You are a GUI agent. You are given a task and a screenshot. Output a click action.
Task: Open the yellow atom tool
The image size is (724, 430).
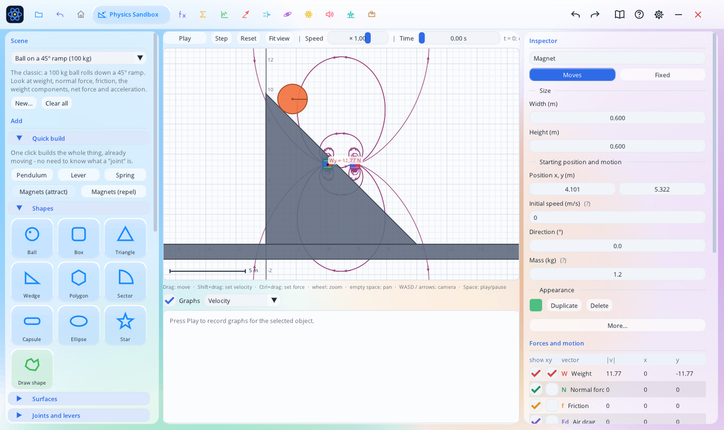[x=308, y=15]
